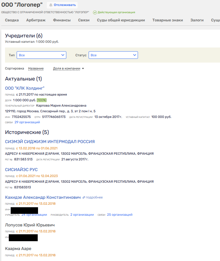Go to the Связи tab
The height and width of the screenshot is (261, 220).
point(84,20)
